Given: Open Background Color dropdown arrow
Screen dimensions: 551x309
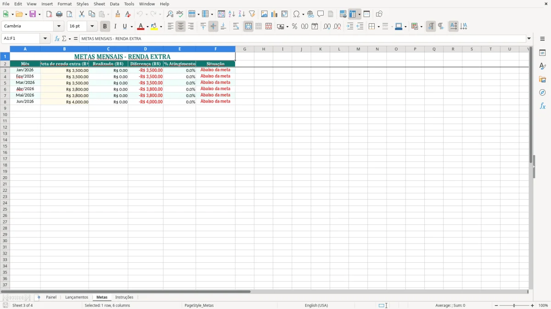Looking at the screenshot, I should 161,27.
